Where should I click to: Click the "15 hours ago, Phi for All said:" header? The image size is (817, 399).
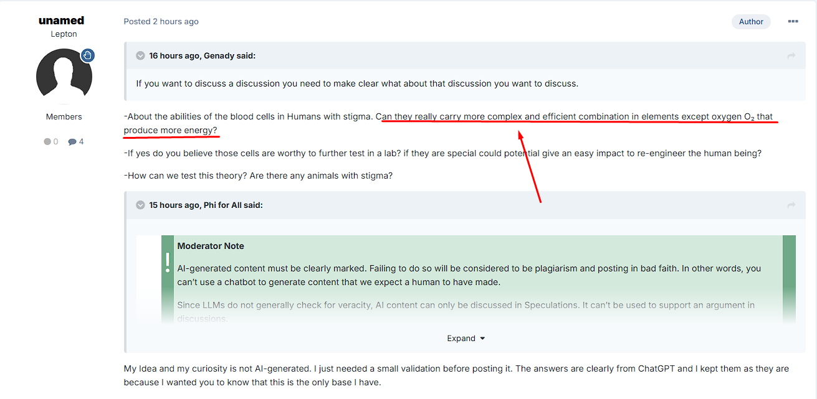pyautogui.click(x=206, y=205)
